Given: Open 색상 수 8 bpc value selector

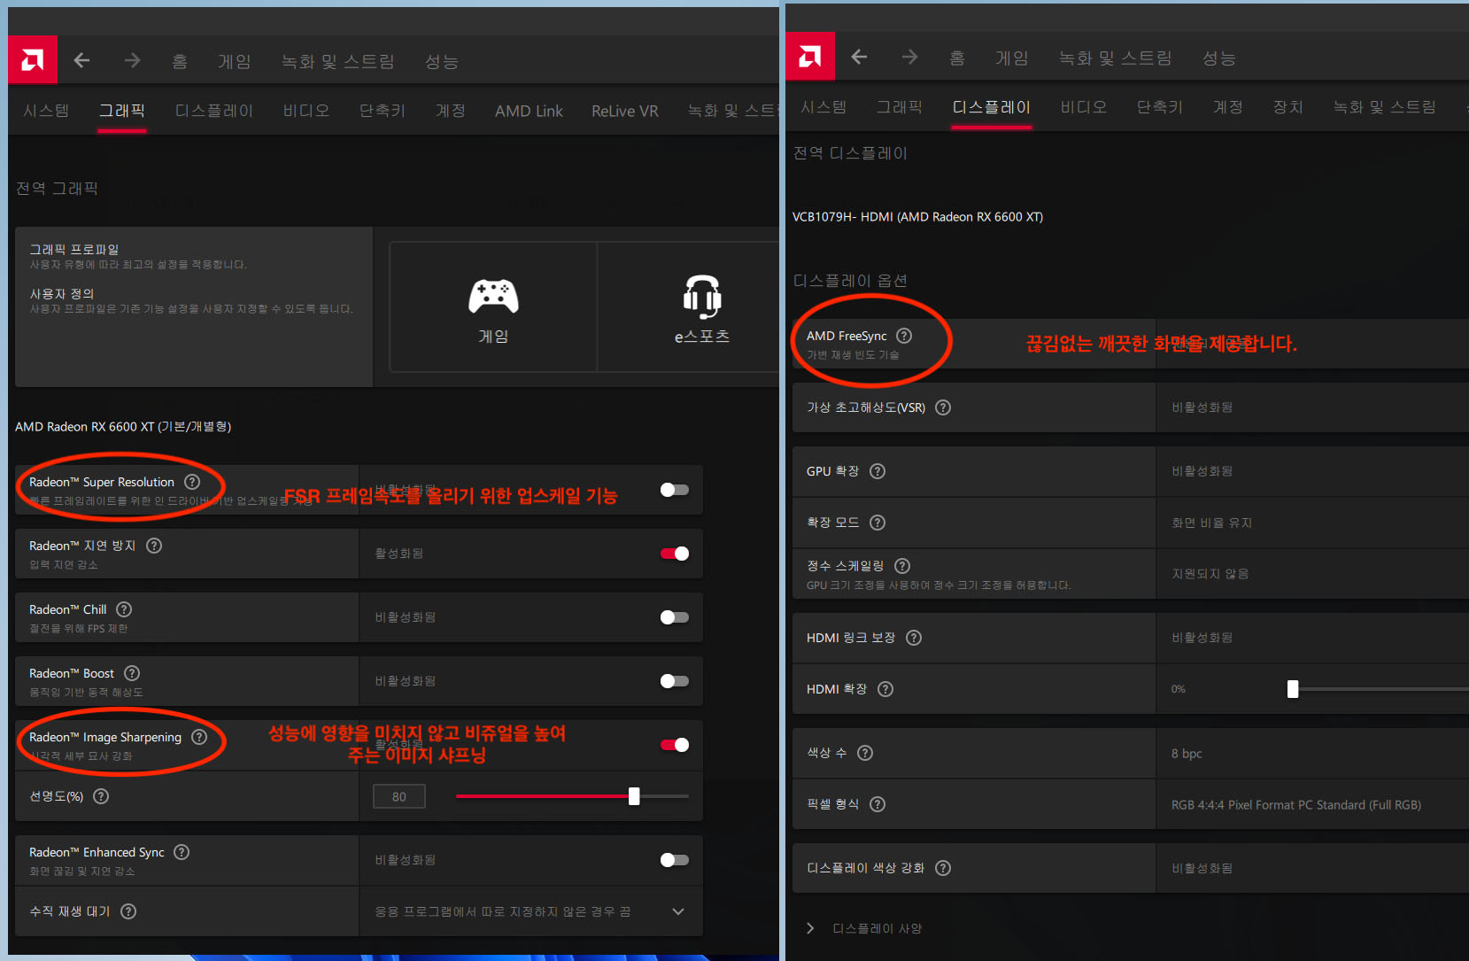Looking at the screenshot, I should click(1311, 754).
